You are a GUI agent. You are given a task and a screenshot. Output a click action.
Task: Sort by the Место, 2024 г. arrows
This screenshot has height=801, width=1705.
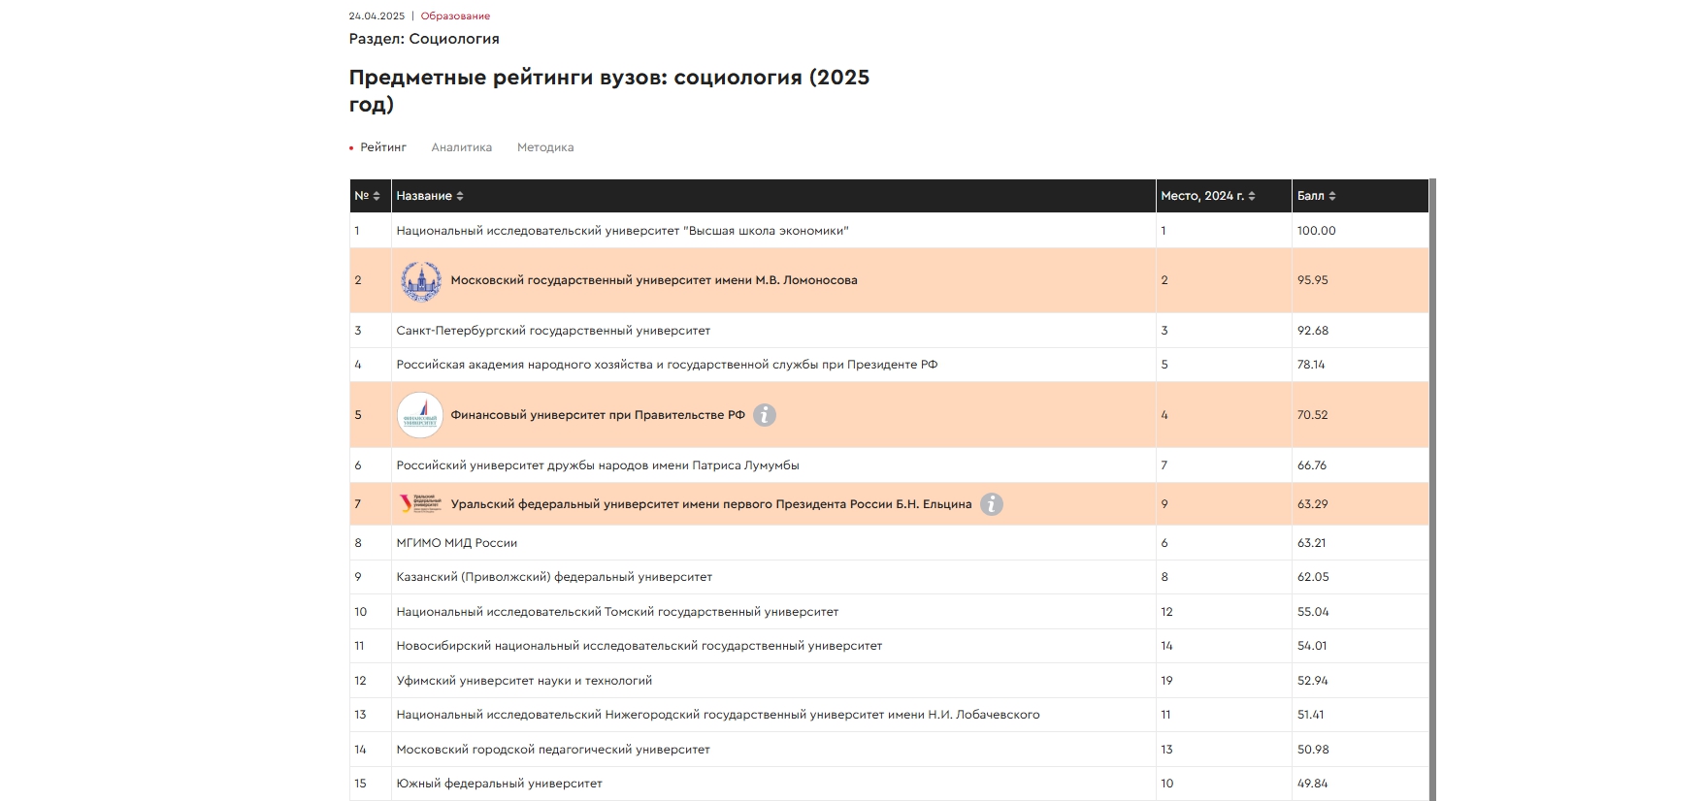pos(1252,196)
